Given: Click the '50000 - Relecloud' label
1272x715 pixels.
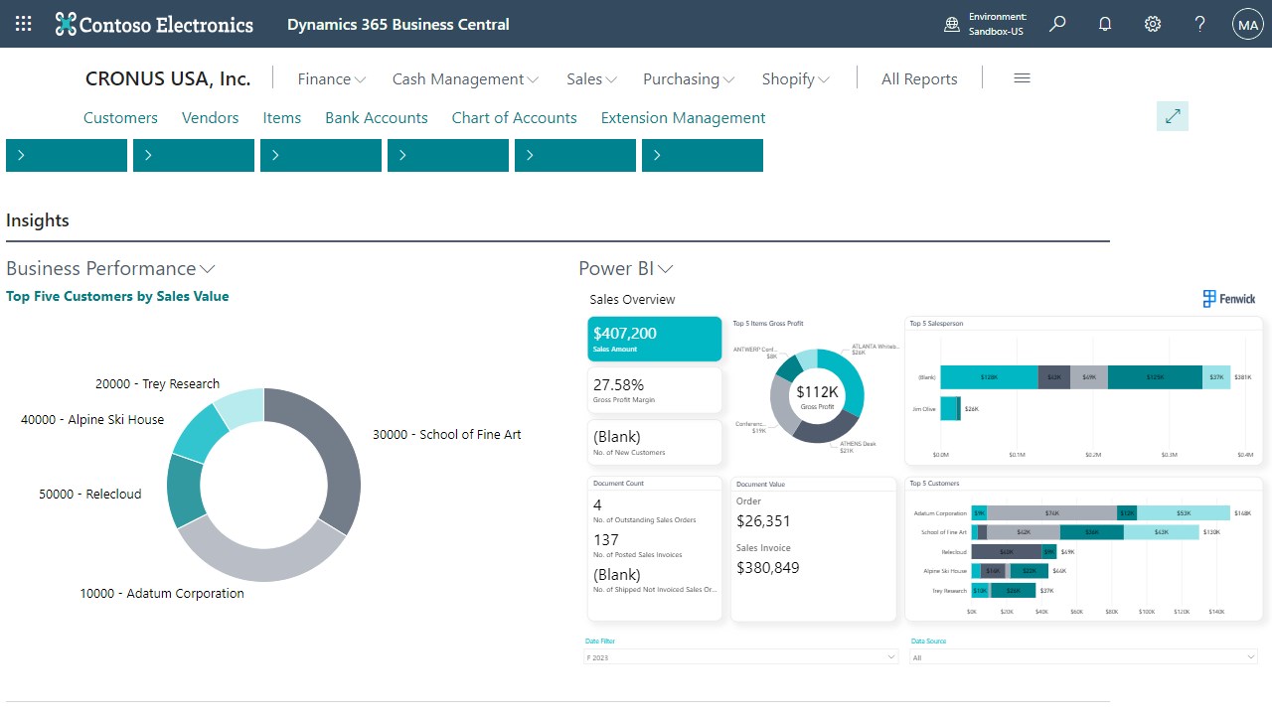Looking at the screenshot, I should (x=90, y=494).
